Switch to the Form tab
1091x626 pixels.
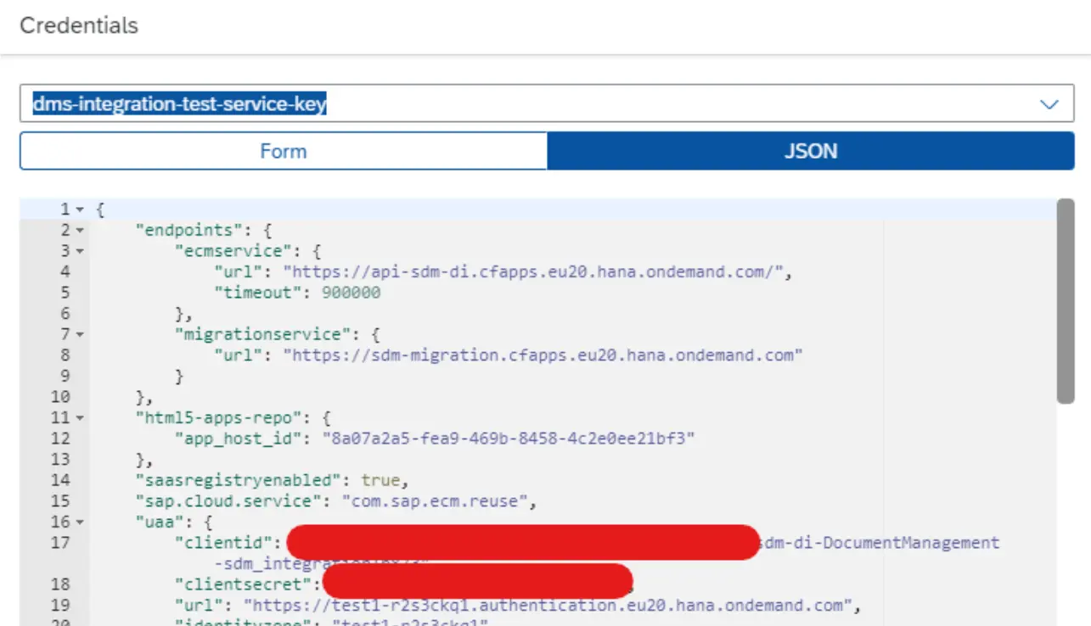pyautogui.click(x=284, y=151)
